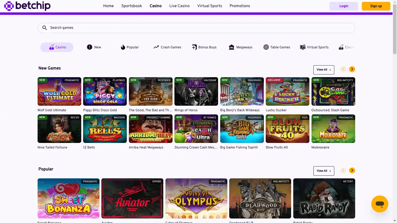Click the search magnifier icon

coord(44,28)
